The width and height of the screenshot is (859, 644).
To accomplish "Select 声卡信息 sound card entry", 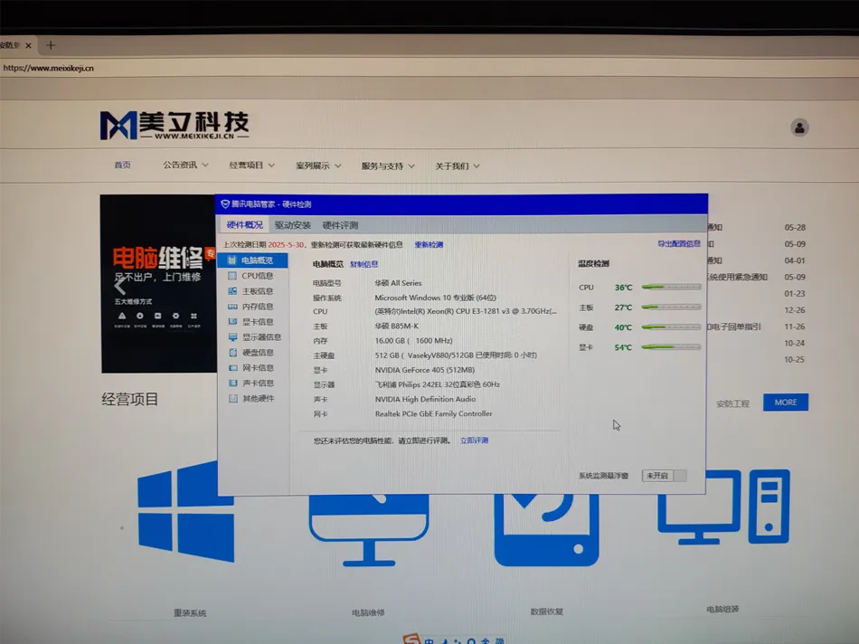I will [x=257, y=384].
